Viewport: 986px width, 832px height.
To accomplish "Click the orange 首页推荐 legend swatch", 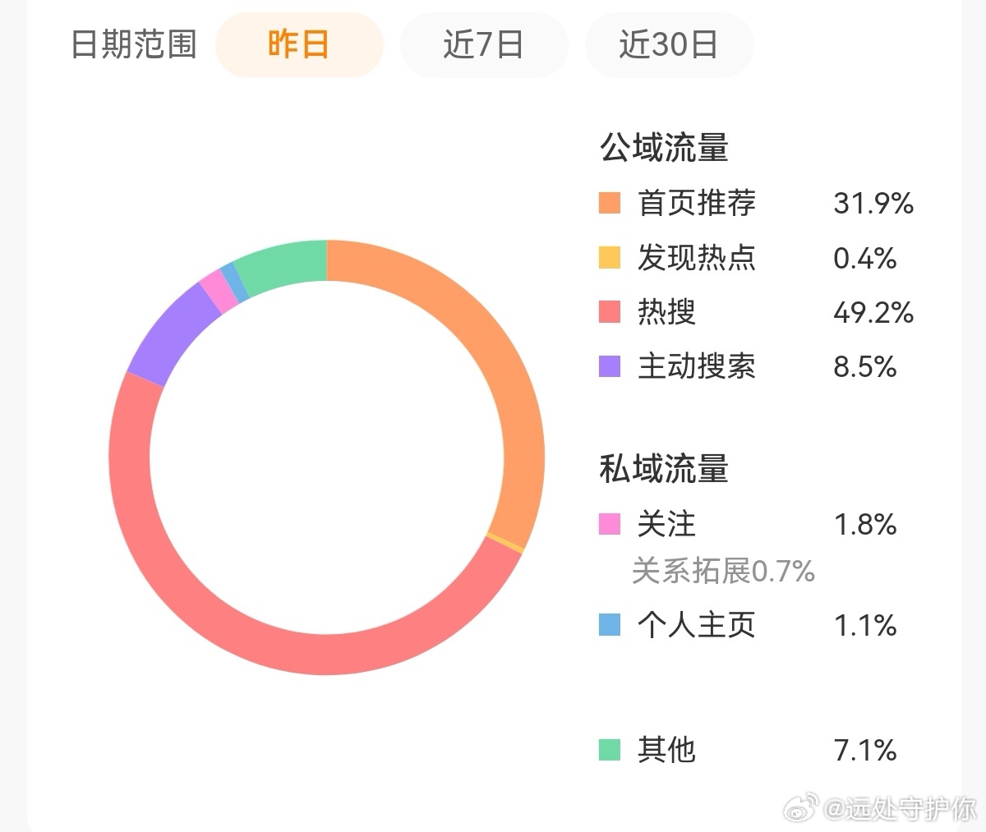I will 609,203.
